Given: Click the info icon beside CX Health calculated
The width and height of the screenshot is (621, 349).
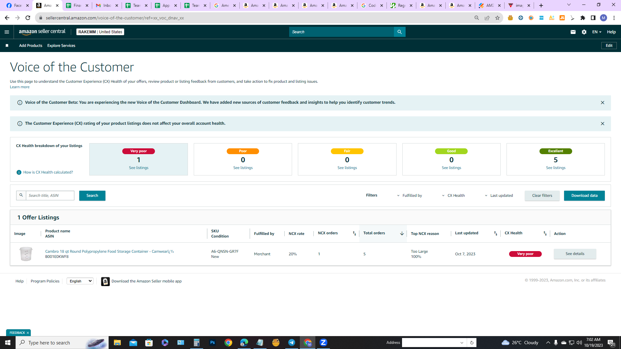Looking at the screenshot, I should (19, 173).
